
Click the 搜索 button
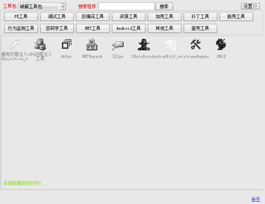[x=164, y=6]
